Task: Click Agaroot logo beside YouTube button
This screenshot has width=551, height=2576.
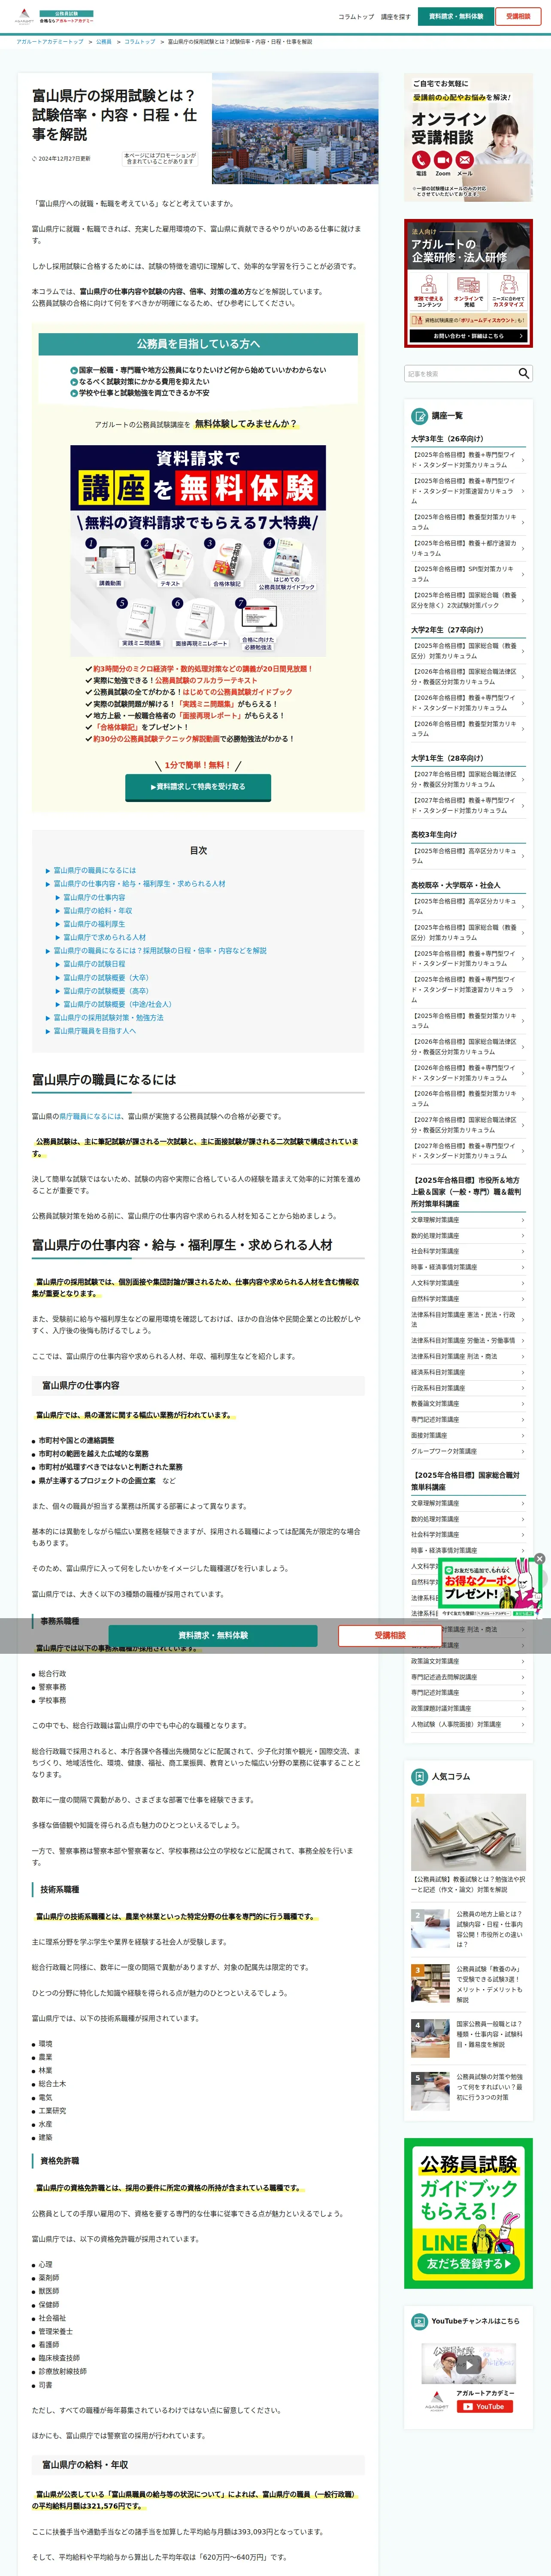Action: pyautogui.click(x=436, y=2401)
